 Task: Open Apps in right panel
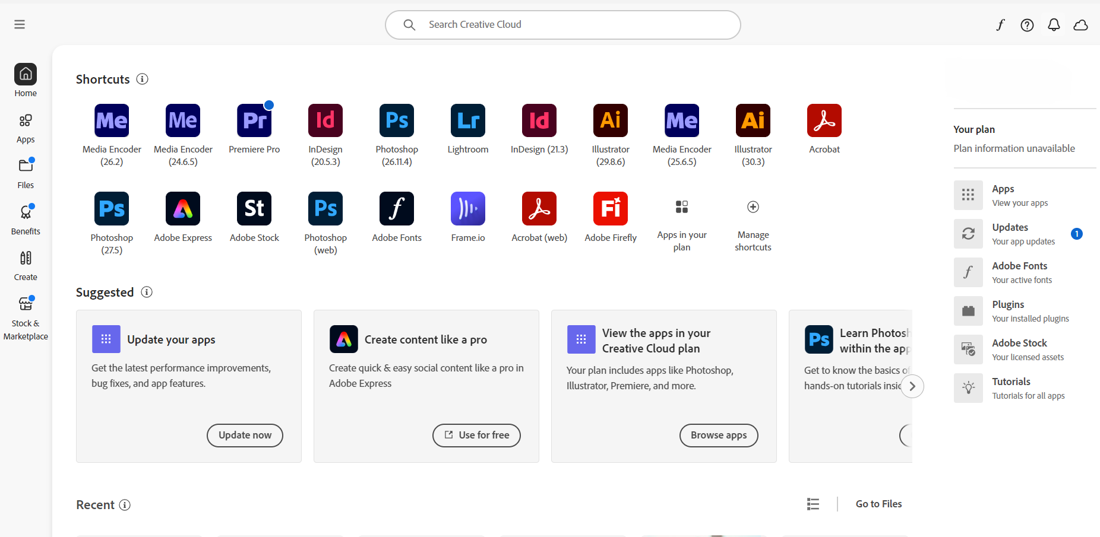1019,195
